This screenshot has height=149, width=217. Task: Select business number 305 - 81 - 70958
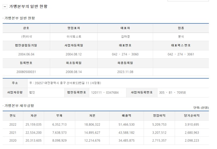point(172,93)
